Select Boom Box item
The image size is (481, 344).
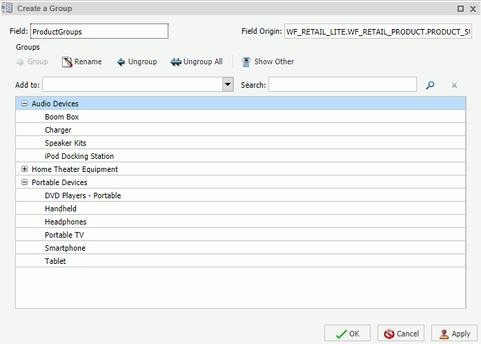click(240, 117)
